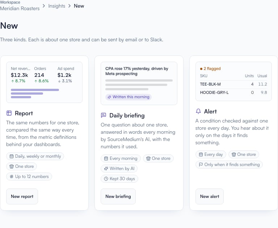
Task: Click the CPA rose 17% briefing preview
Action: 139,83
